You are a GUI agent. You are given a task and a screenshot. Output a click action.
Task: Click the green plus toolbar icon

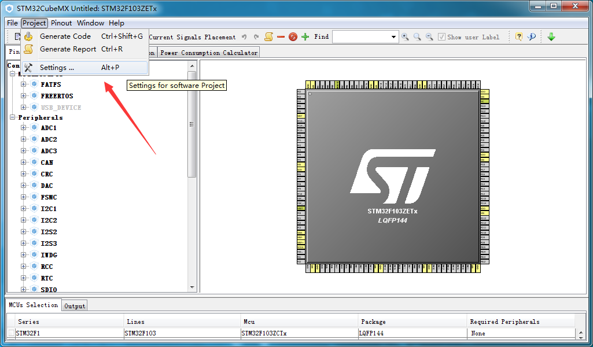click(x=305, y=36)
